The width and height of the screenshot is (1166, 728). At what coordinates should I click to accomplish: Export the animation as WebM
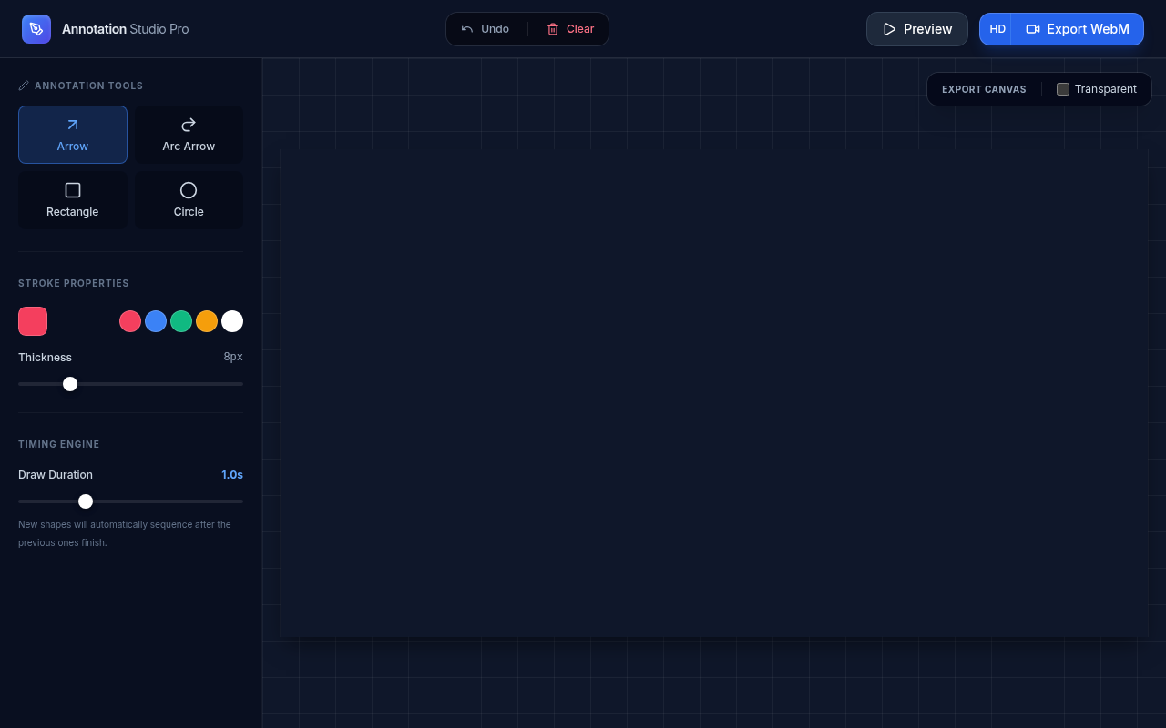pyautogui.click(x=1078, y=29)
